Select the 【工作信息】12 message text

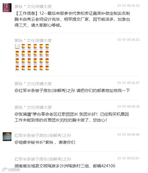pos(72,19)
